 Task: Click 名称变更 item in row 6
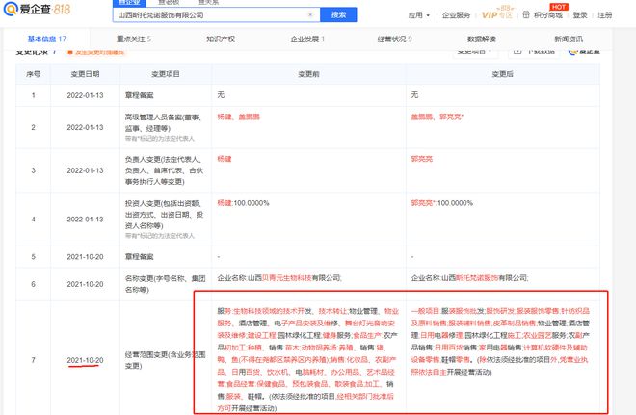point(165,284)
